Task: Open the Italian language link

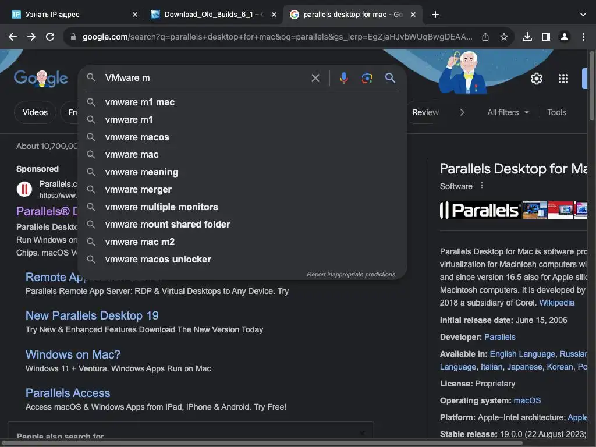Action: [x=491, y=367]
